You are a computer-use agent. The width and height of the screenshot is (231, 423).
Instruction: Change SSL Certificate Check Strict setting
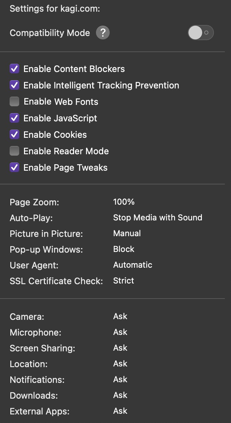123,281
